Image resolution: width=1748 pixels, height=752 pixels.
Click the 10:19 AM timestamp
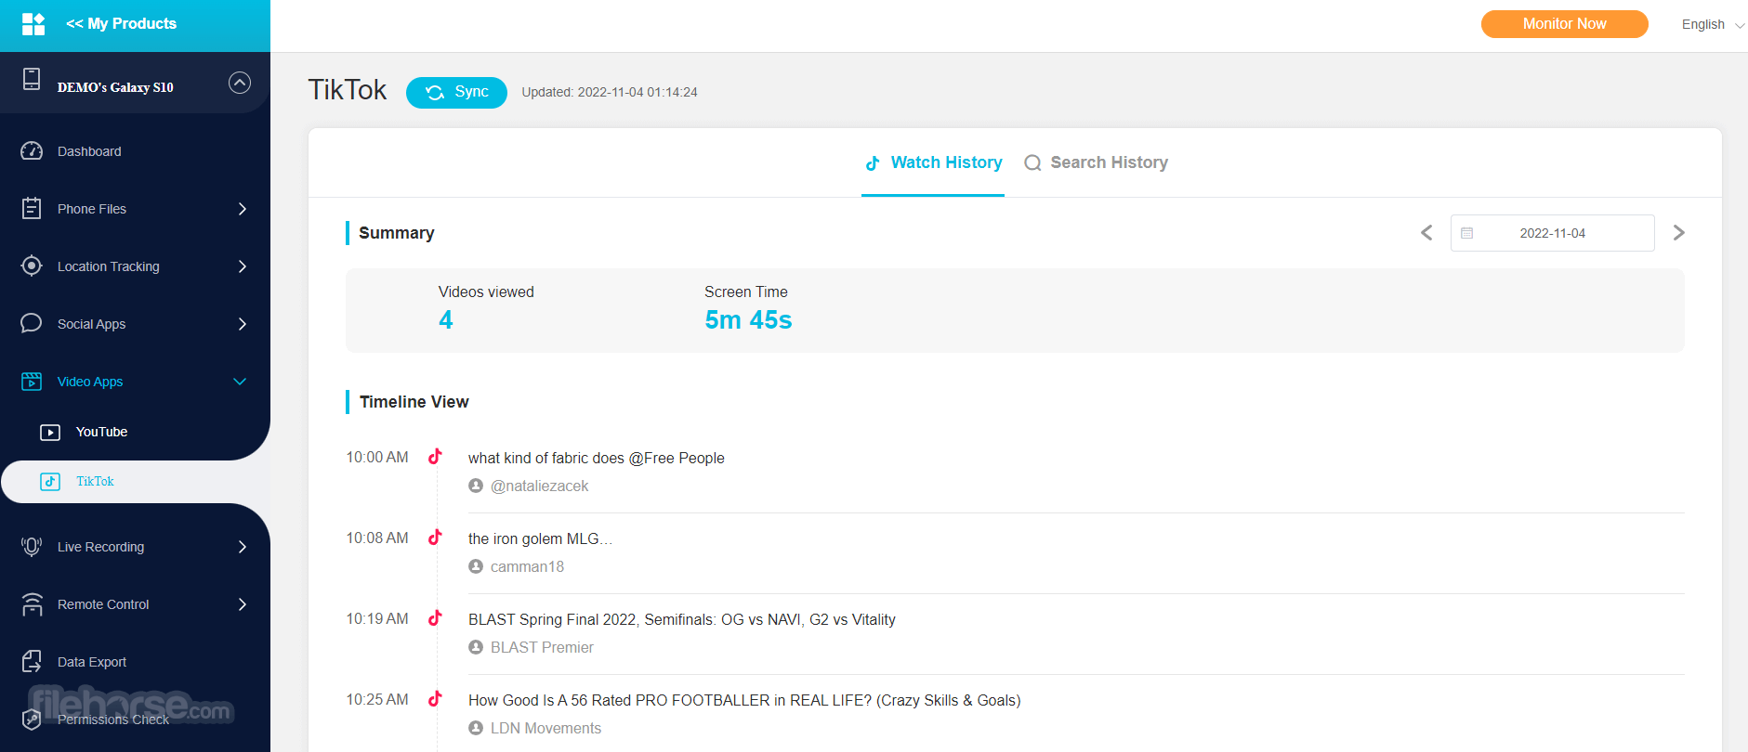pos(377,618)
